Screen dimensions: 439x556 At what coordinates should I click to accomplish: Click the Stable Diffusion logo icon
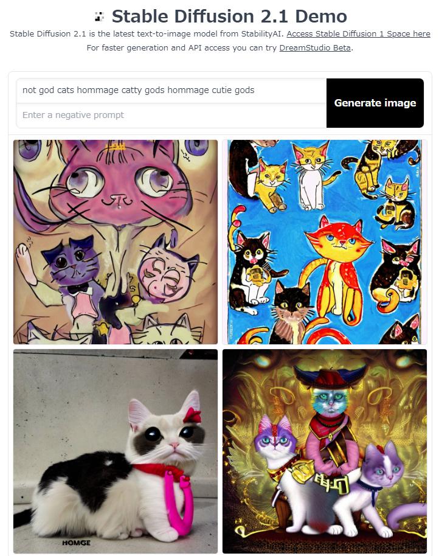[x=100, y=16]
